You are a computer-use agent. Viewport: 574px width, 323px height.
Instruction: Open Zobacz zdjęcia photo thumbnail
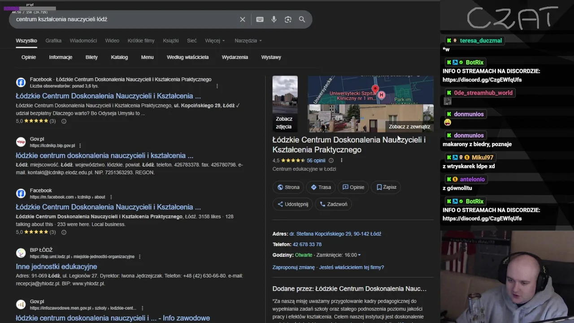[x=285, y=104]
